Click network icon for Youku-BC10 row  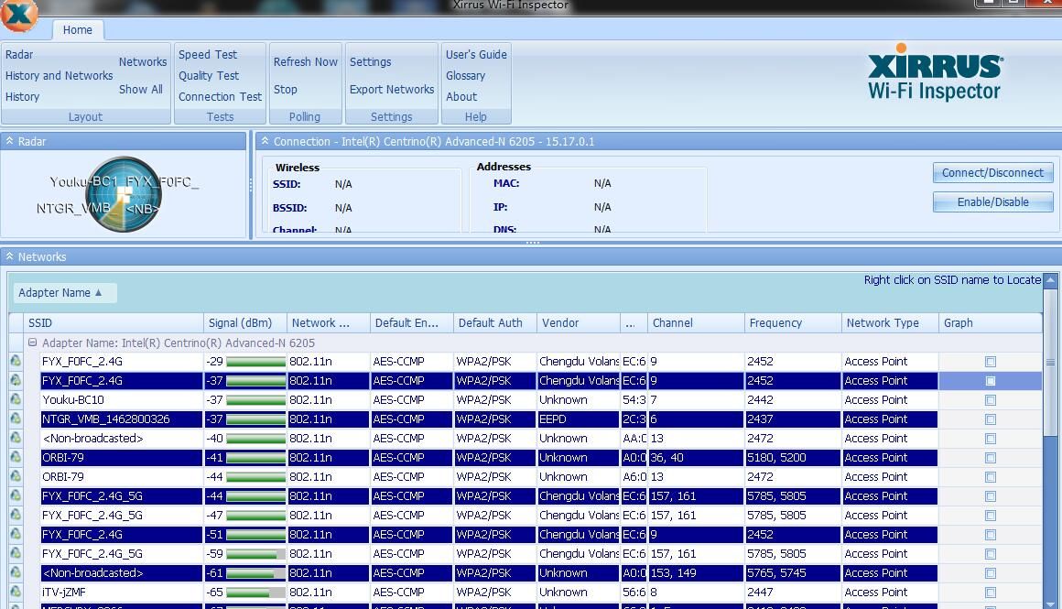point(16,399)
